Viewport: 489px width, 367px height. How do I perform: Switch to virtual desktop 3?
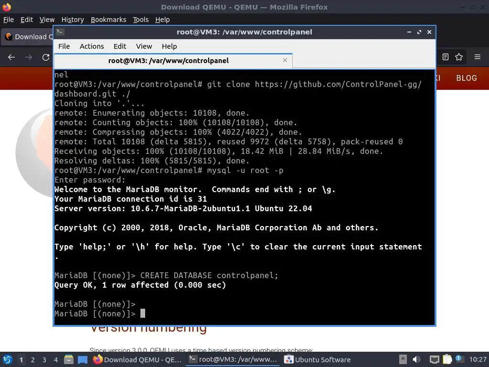click(x=44, y=360)
